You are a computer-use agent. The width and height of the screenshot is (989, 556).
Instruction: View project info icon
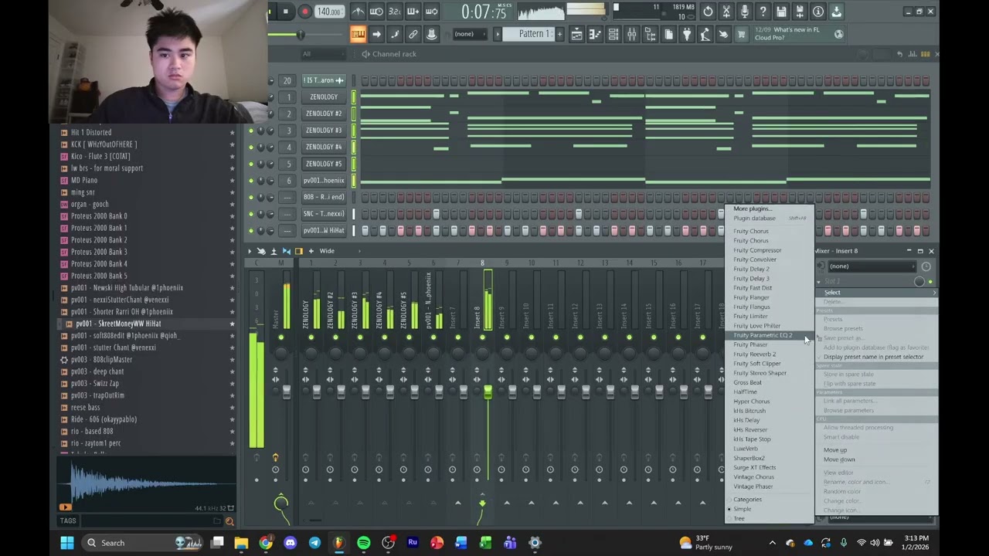(x=818, y=12)
